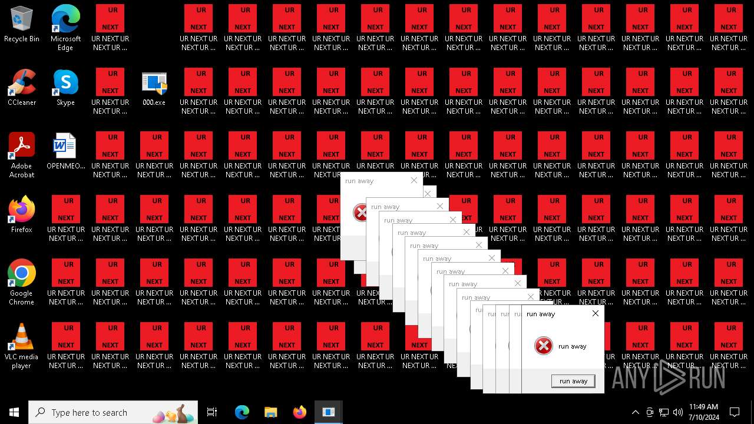Open the Windows Start menu
This screenshot has width=754, height=424.
click(14, 412)
